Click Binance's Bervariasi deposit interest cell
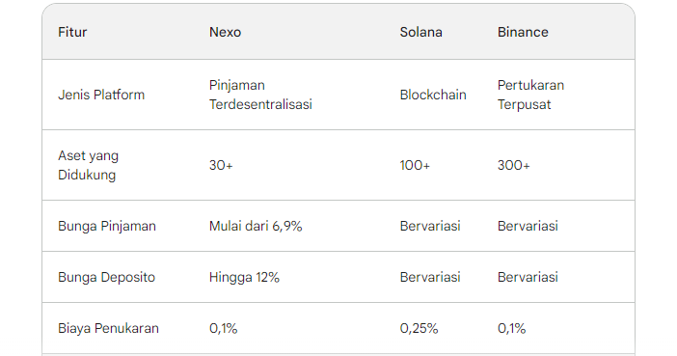This screenshot has width=677, height=356. coord(528,277)
